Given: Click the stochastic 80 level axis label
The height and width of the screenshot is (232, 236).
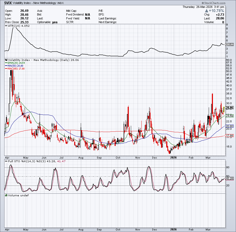Looking at the screenshot, I should (228, 167).
